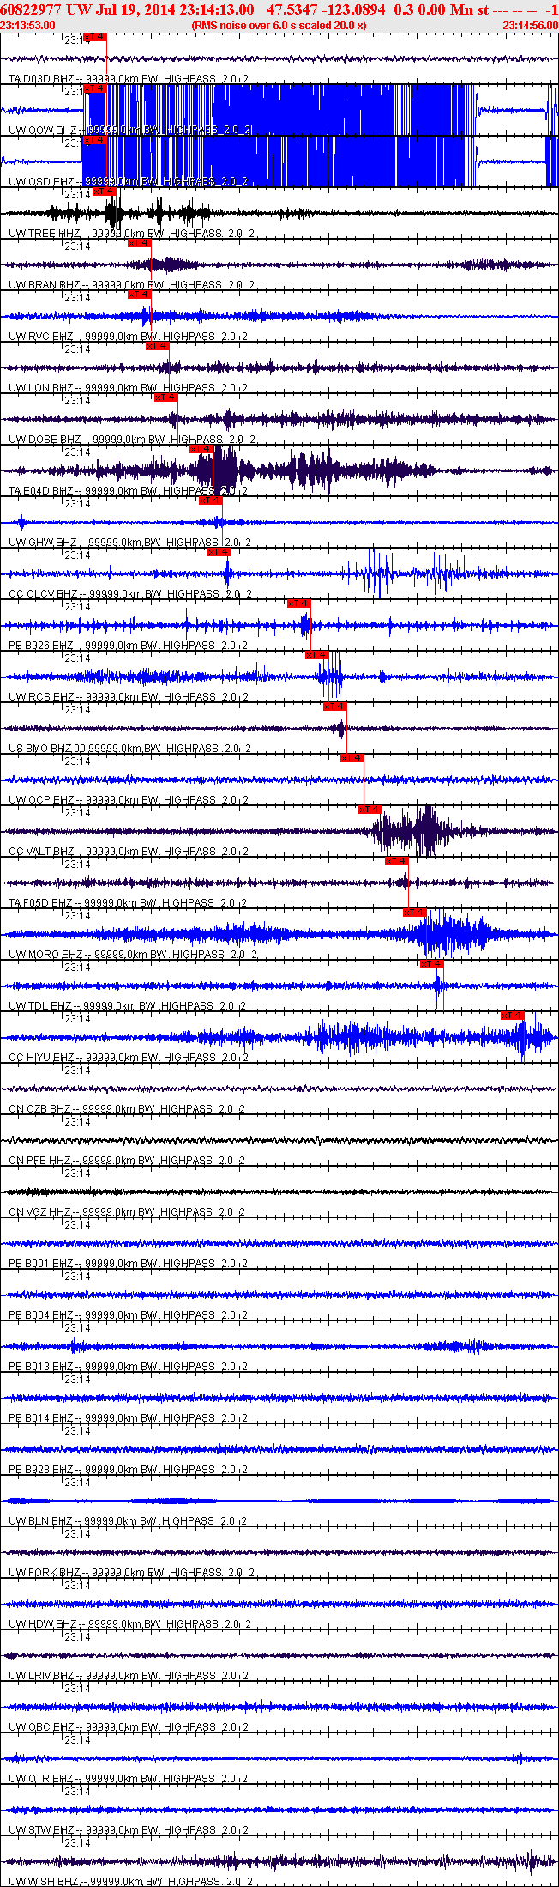The image size is (559, 1887).
Task: Click the red pick flag on US.BMO trace
Action: 335,707
